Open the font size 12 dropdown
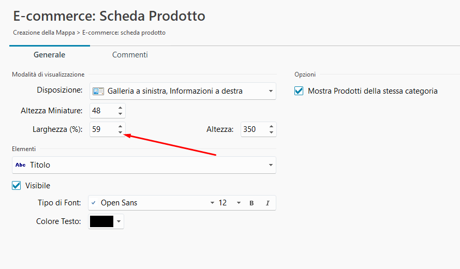 pyautogui.click(x=239, y=203)
